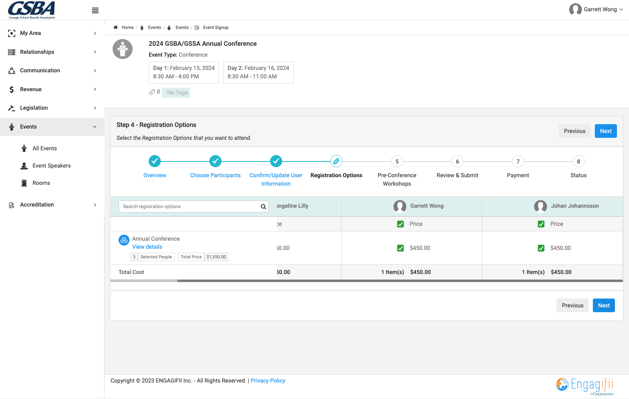Image resolution: width=629 pixels, height=399 pixels.
Task: Click the GSBA logo
Action: point(32,10)
